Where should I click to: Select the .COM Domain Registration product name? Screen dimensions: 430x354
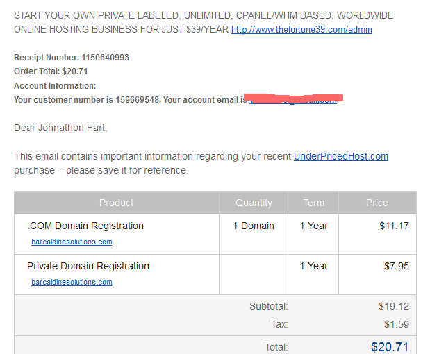click(85, 226)
